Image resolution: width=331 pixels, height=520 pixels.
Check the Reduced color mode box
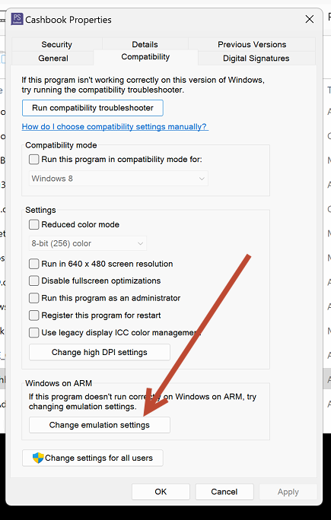tap(34, 224)
